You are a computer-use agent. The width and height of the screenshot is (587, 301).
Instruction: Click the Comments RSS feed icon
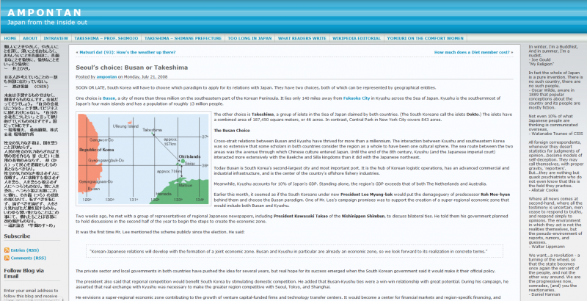click(7, 258)
